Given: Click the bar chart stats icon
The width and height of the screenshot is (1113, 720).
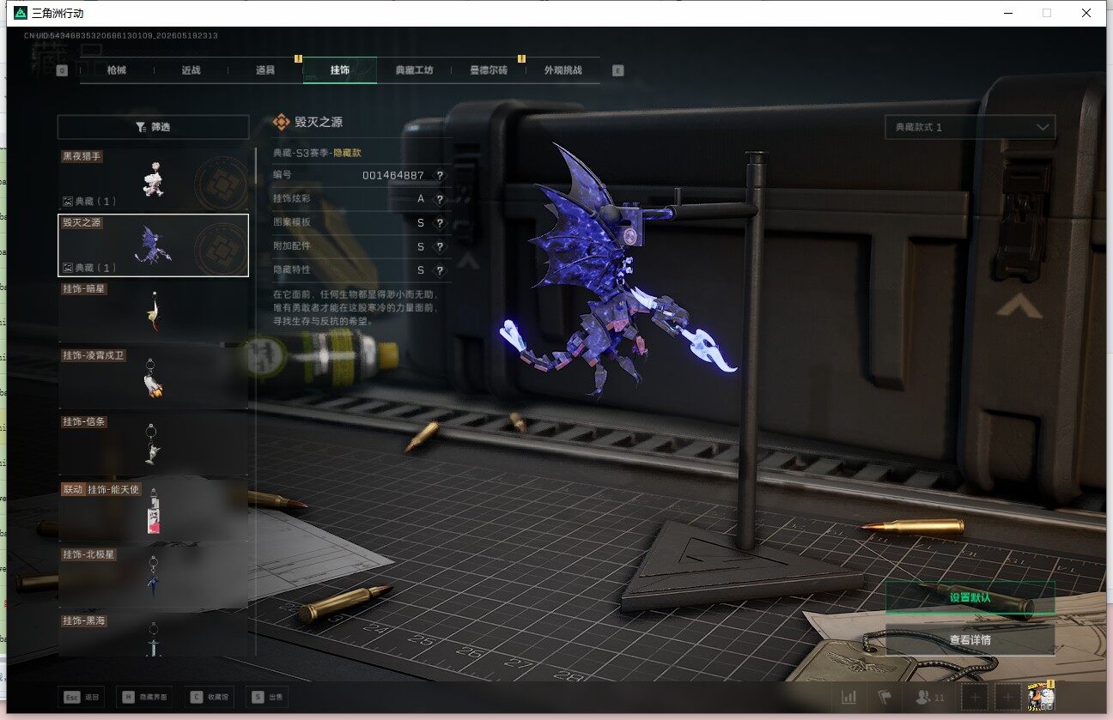Looking at the screenshot, I should [x=849, y=698].
